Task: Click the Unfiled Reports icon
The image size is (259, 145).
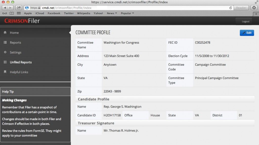Action: click(5, 62)
